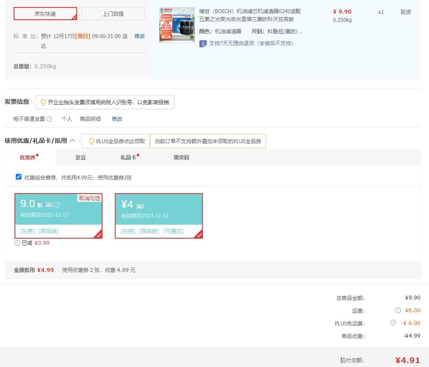
Task: Click PLUS全品券点此领取 link
Action: 121,141
